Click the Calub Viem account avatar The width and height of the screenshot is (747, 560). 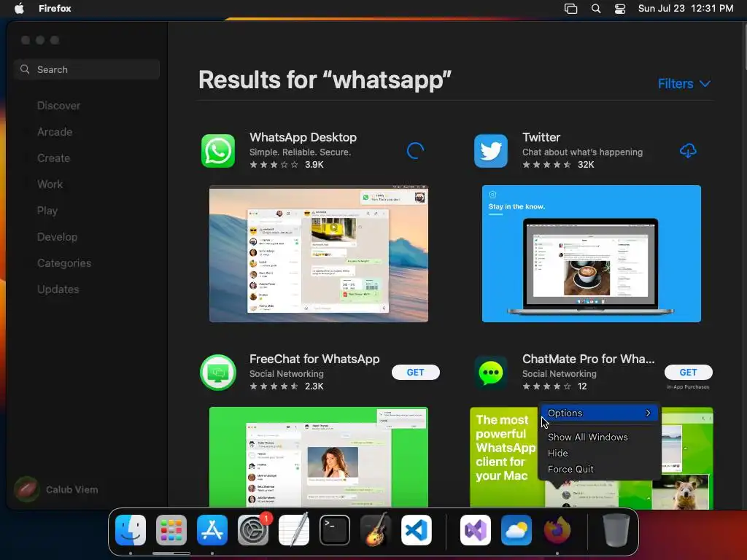point(27,489)
